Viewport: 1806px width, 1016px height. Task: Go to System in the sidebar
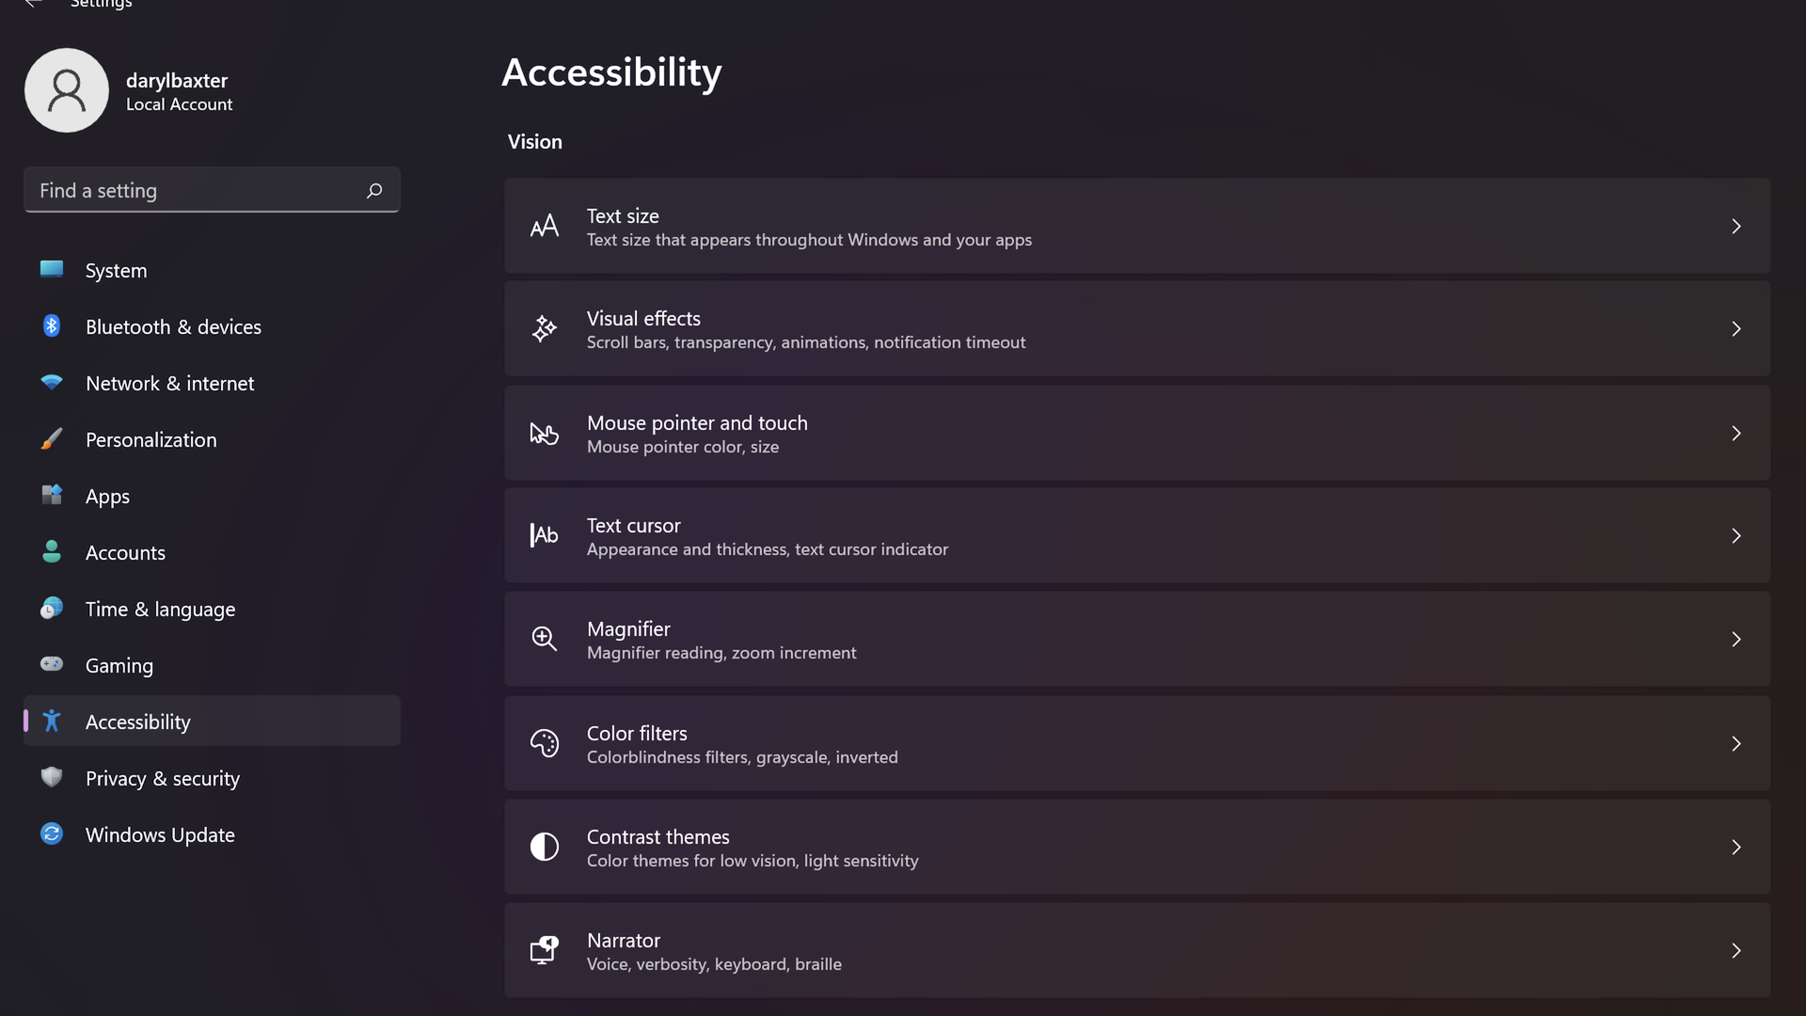click(x=116, y=271)
